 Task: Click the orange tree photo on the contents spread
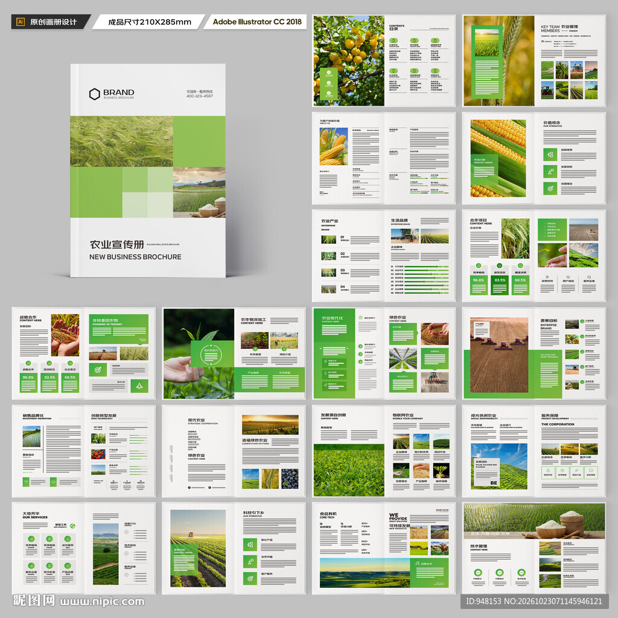coord(349,61)
